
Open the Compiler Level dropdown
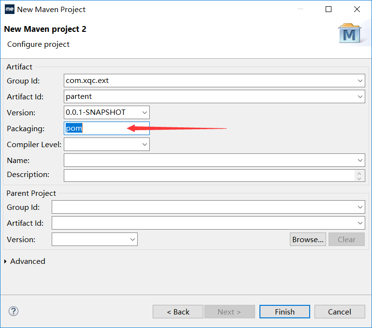coord(144,144)
